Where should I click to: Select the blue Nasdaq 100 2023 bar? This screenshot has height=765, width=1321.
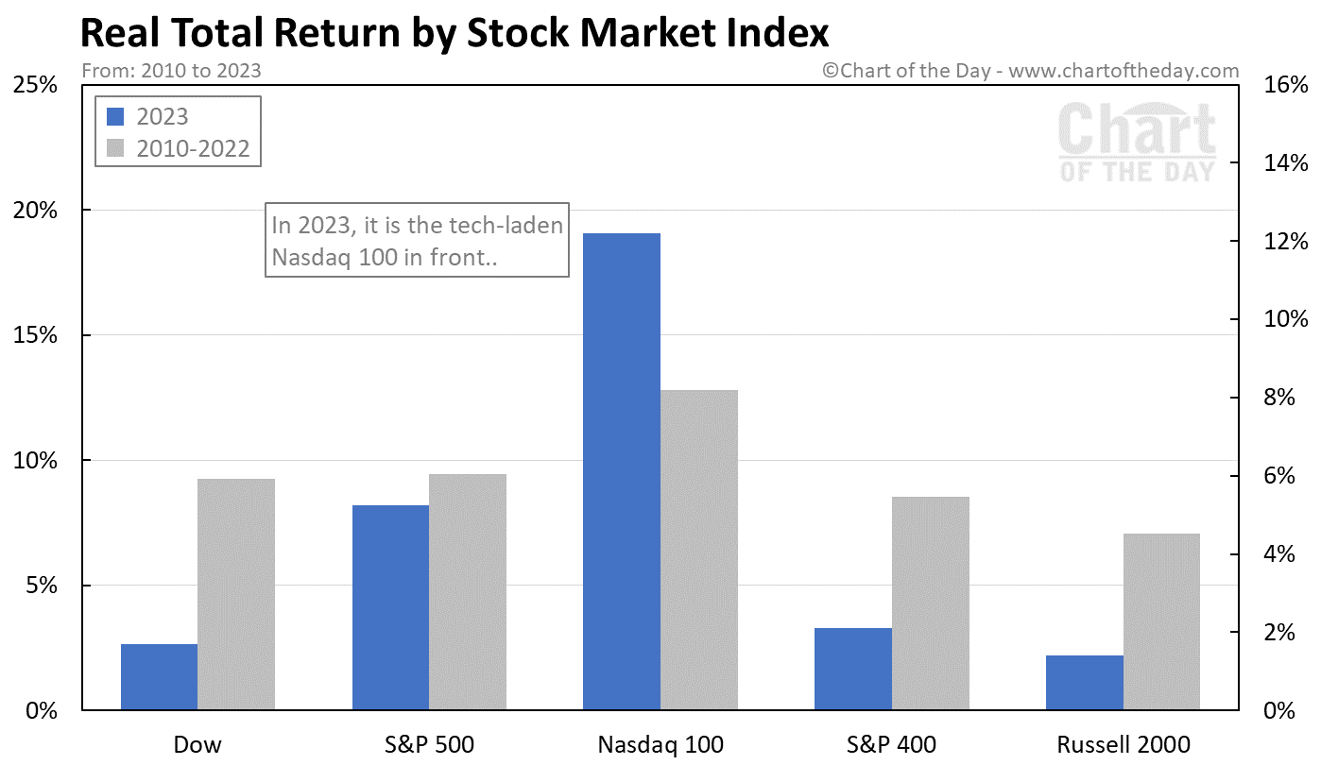pos(621,471)
